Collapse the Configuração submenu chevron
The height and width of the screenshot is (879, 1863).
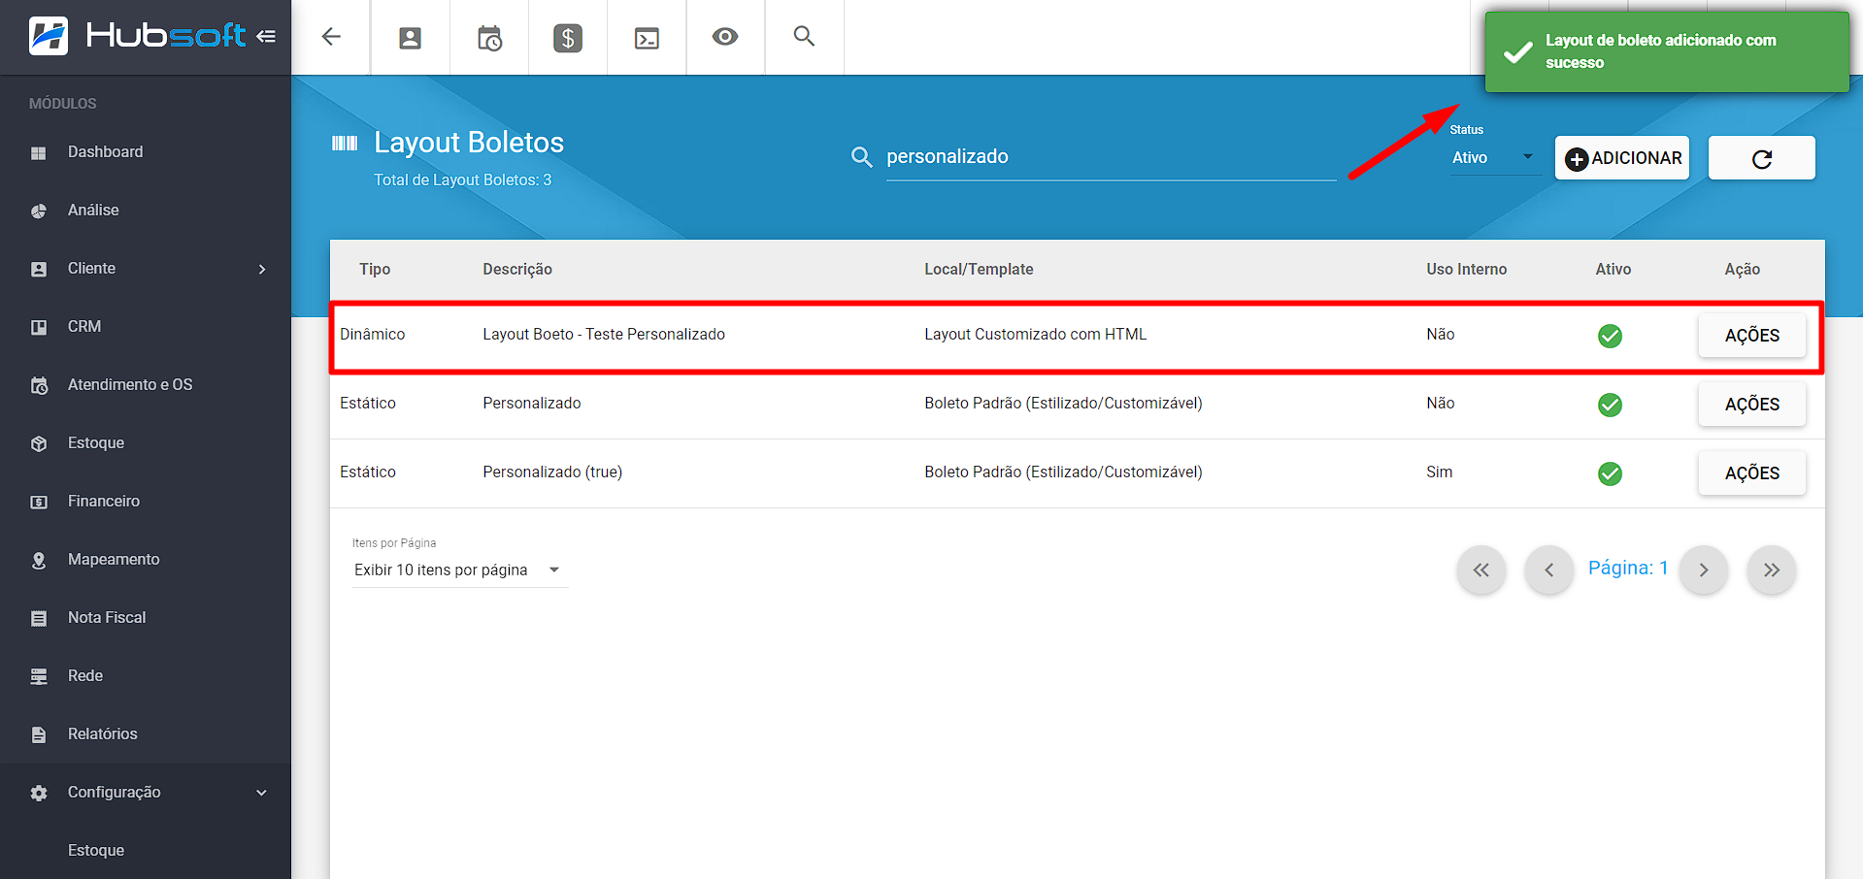click(x=261, y=793)
